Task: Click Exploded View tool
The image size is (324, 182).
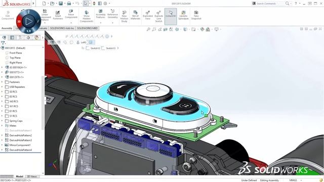Action: coord(148,15)
